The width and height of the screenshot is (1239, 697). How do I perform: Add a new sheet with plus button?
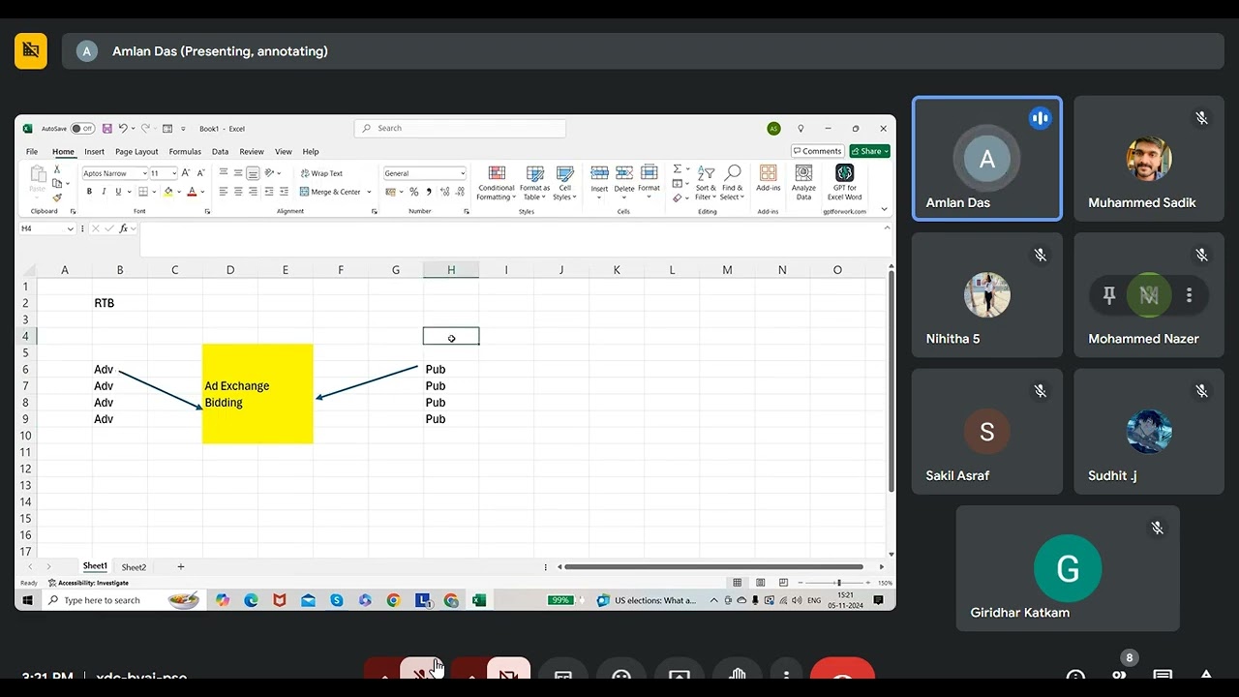pos(180,566)
